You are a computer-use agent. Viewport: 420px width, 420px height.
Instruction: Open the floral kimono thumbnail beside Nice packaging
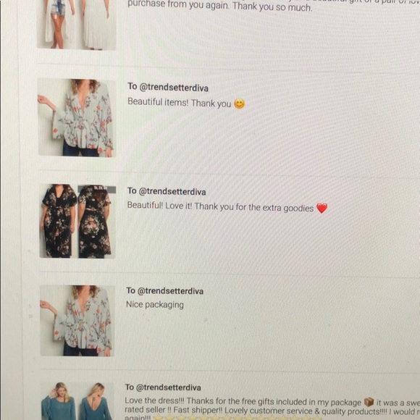pos(77,320)
